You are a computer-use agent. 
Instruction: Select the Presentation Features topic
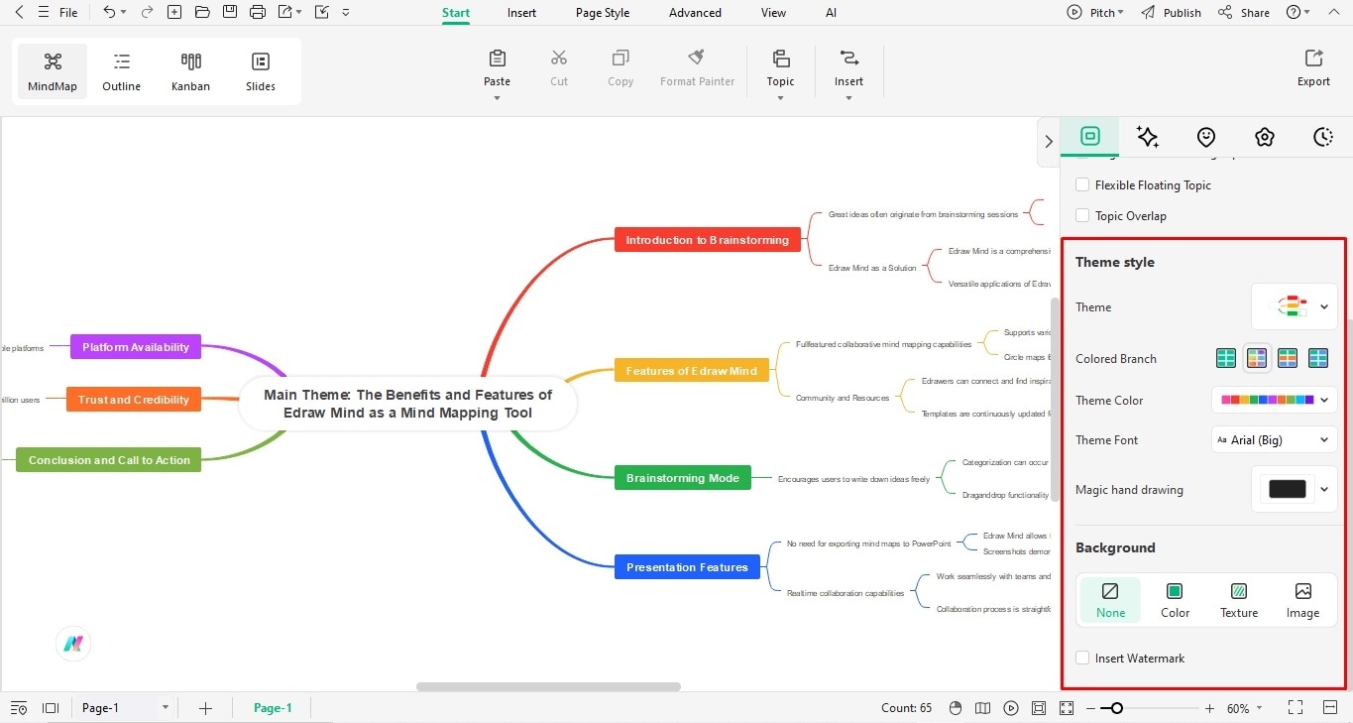[x=687, y=567]
